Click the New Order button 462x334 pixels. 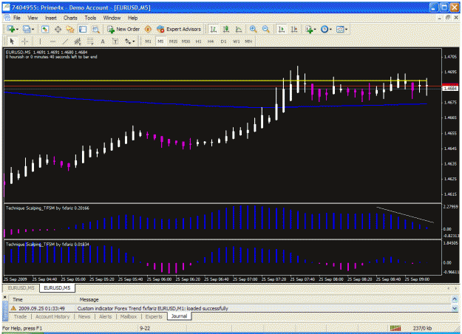click(123, 29)
